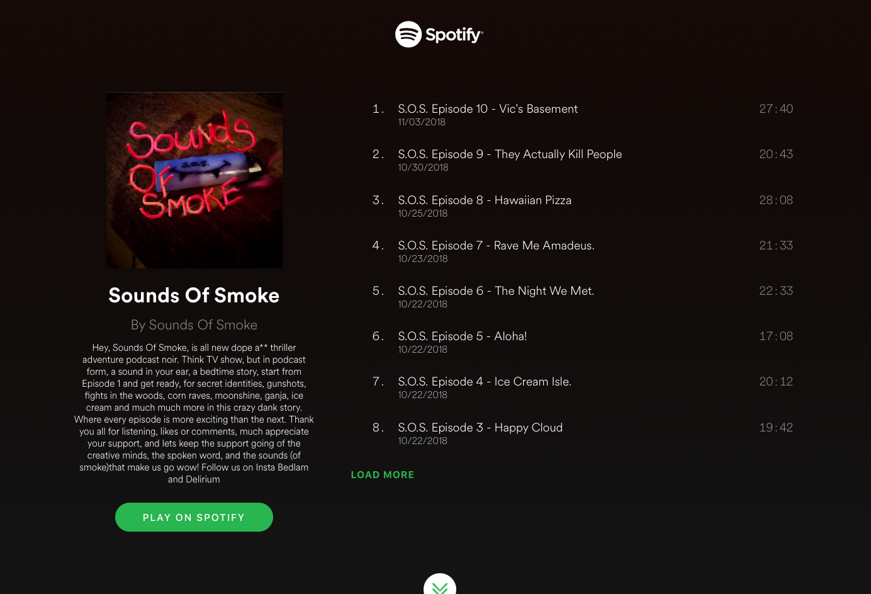Click track number 1 in the list
The image size is (871, 594).
[378, 109]
